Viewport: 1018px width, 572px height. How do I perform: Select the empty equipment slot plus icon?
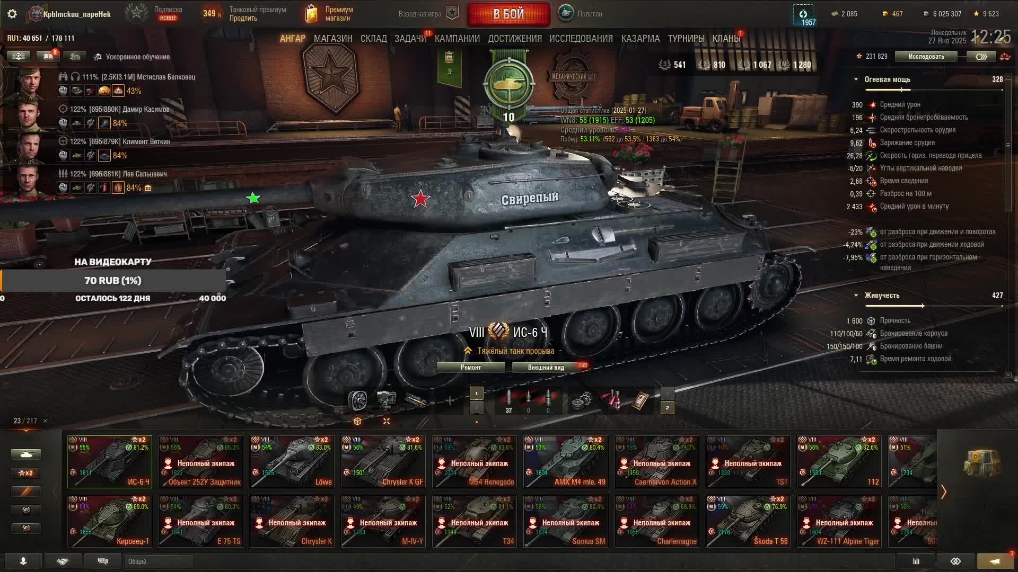[450, 401]
